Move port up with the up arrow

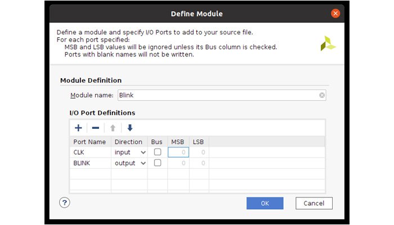113,128
